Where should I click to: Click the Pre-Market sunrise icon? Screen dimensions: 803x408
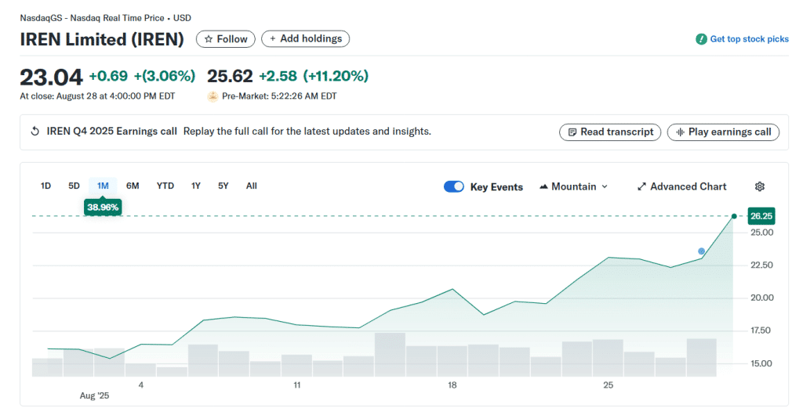click(213, 96)
